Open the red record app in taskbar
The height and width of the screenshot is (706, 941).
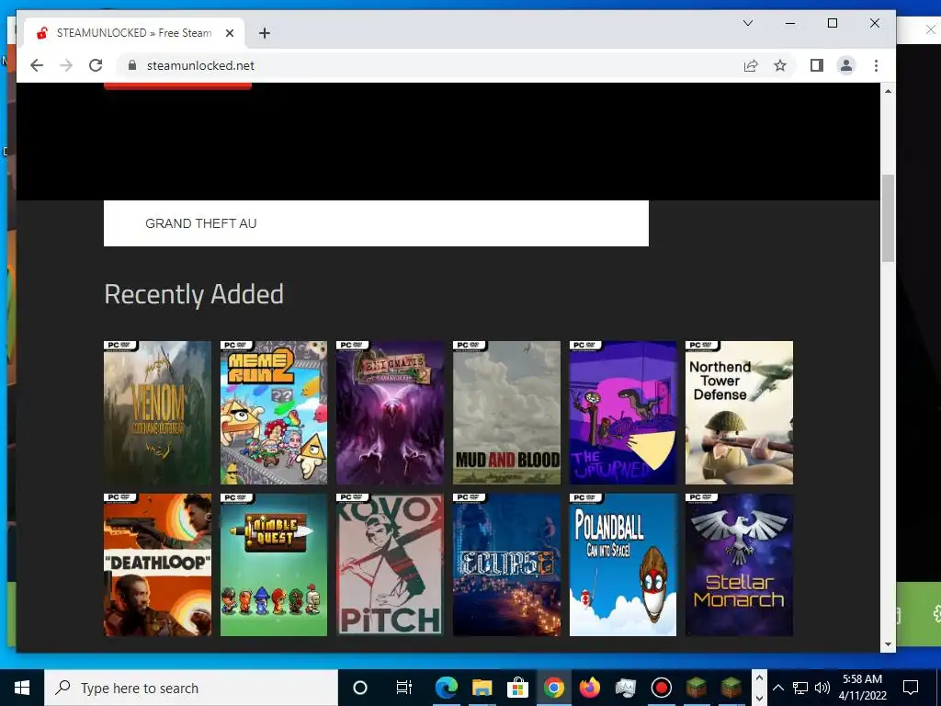point(661,688)
